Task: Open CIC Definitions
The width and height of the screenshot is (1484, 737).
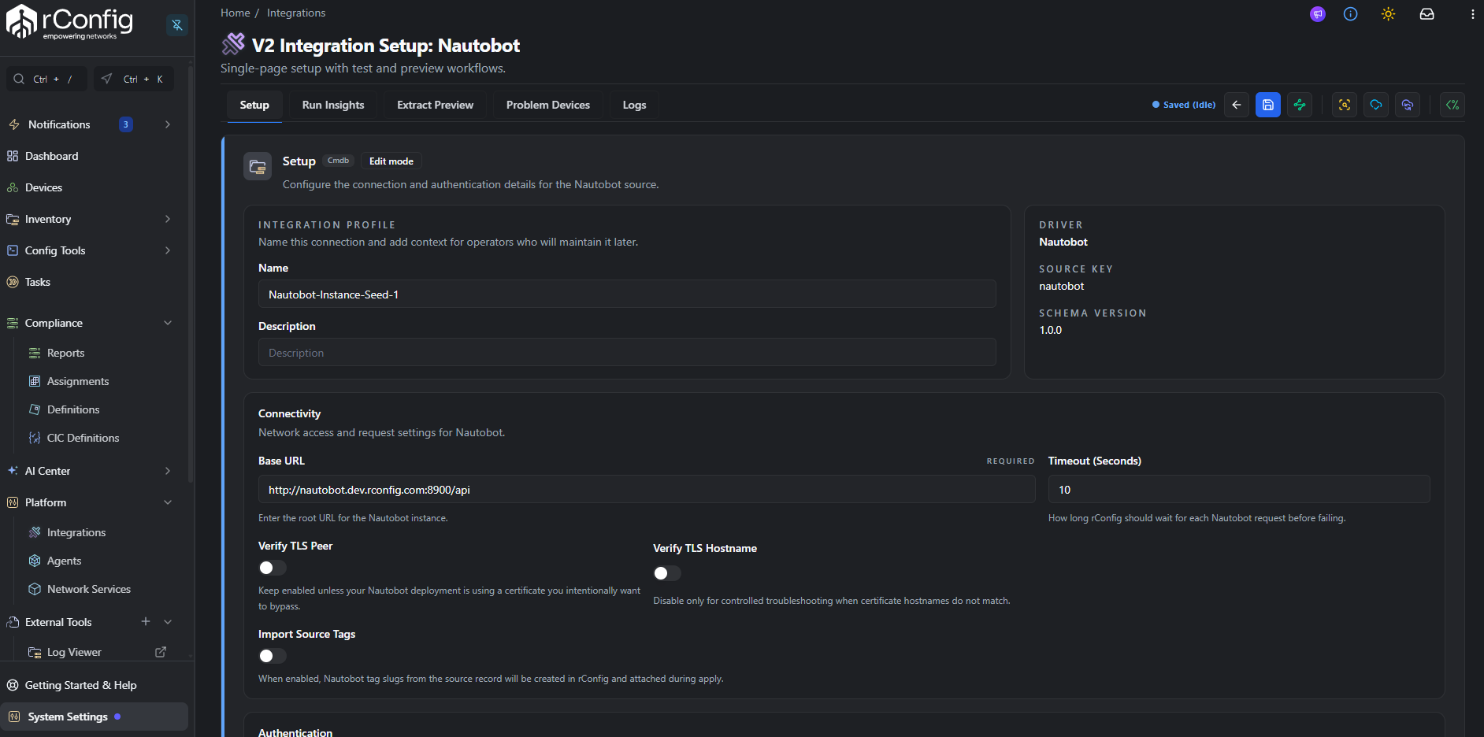Action: 83,438
